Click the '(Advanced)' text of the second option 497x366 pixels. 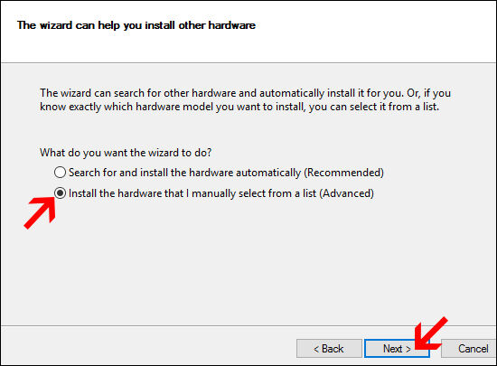pyautogui.click(x=346, y=193)
